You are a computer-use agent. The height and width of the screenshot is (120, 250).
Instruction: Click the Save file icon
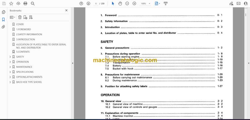click(4, 4)
